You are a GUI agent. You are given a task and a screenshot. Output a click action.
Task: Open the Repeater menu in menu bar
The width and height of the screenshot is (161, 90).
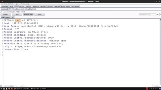pos(17,4)
